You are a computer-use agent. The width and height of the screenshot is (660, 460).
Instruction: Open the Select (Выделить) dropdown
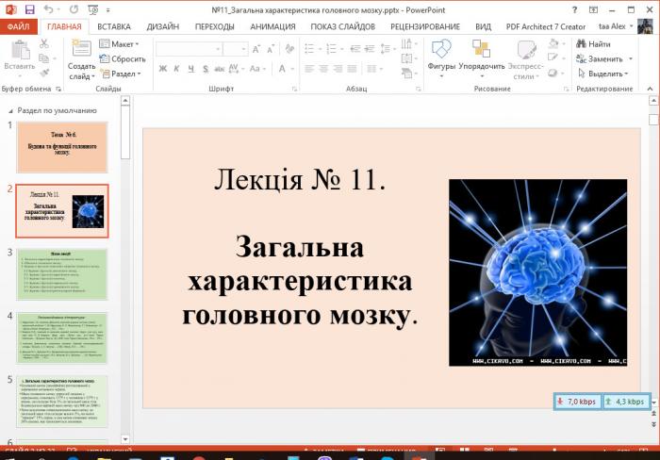(x=604, y=74)
